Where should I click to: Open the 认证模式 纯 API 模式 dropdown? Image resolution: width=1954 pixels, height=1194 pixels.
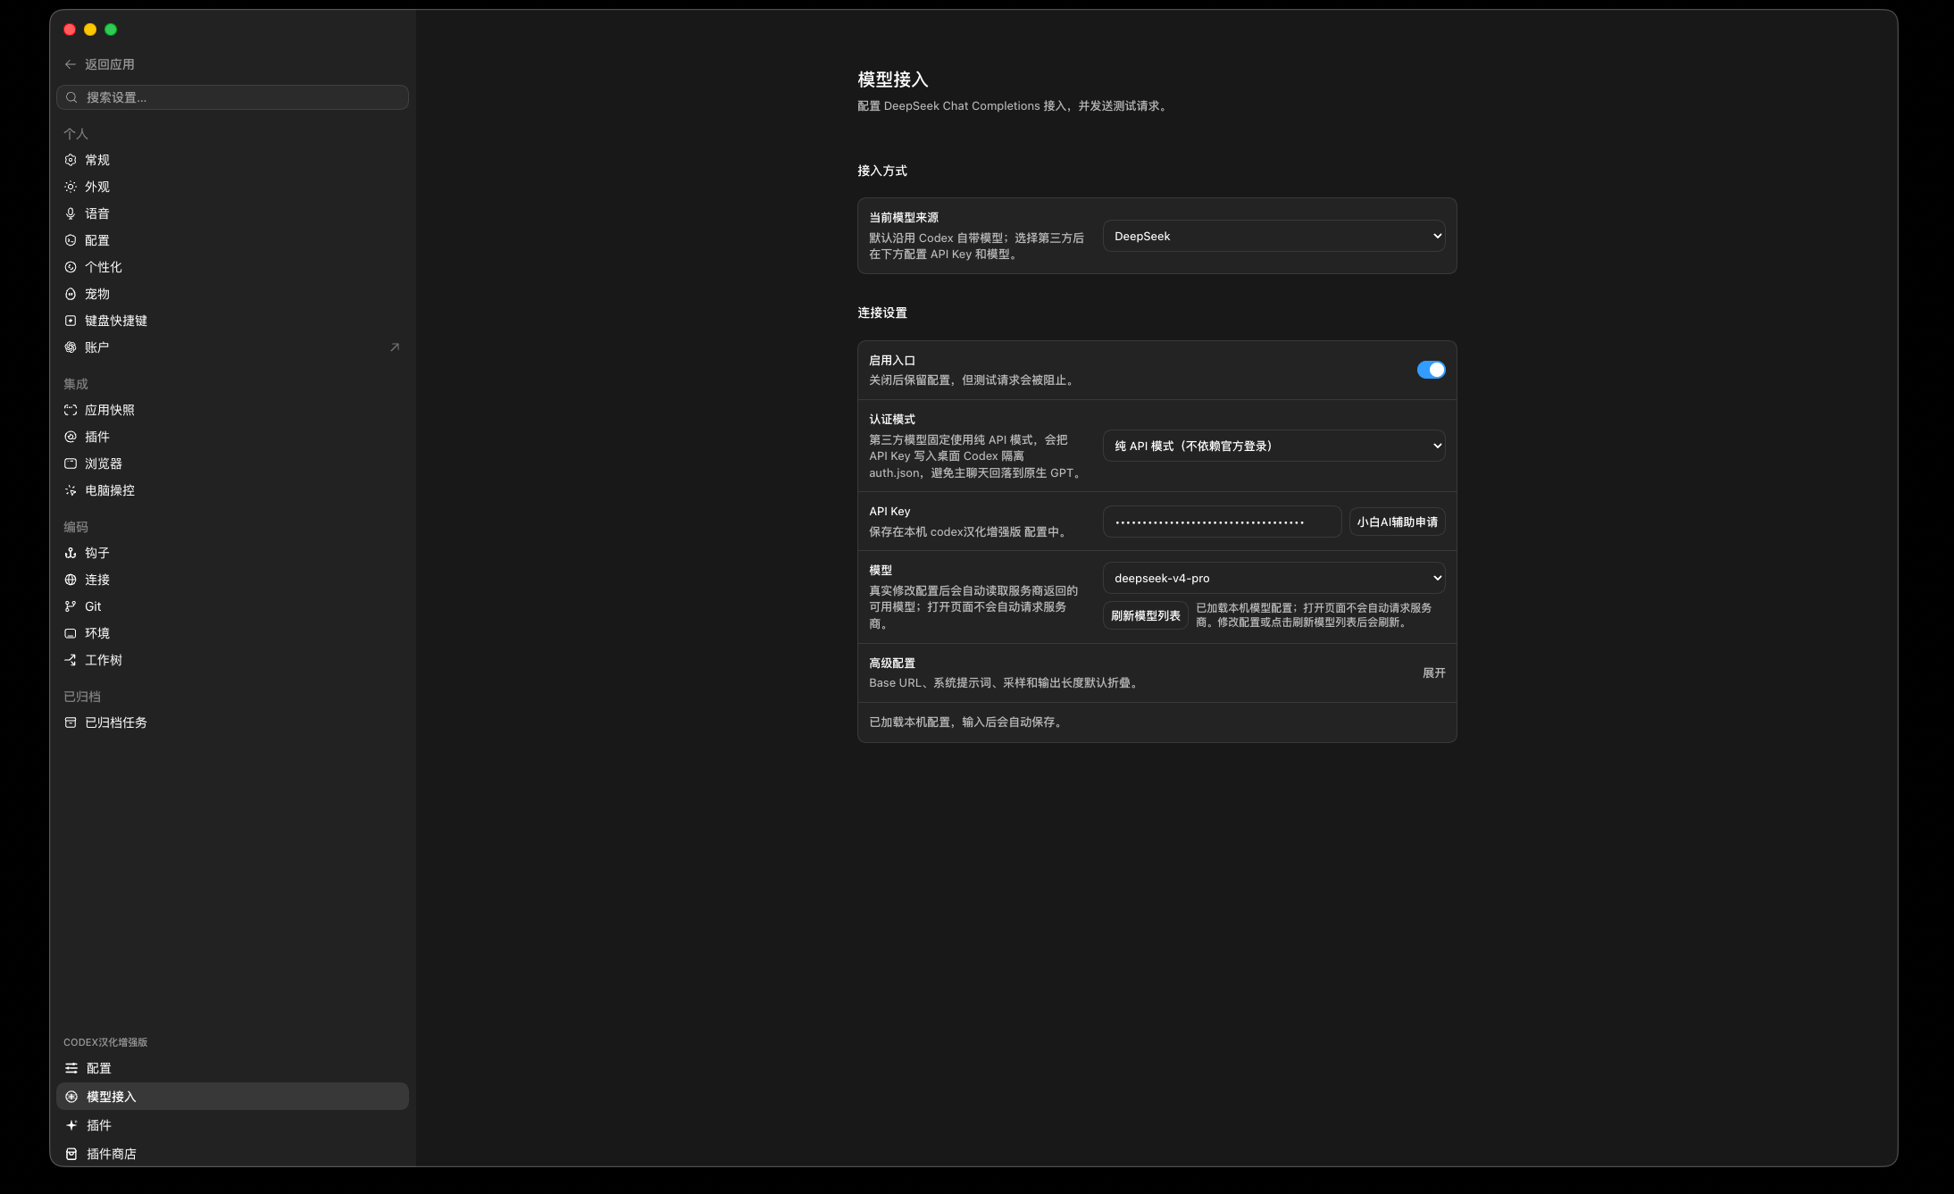(1273, 446)
